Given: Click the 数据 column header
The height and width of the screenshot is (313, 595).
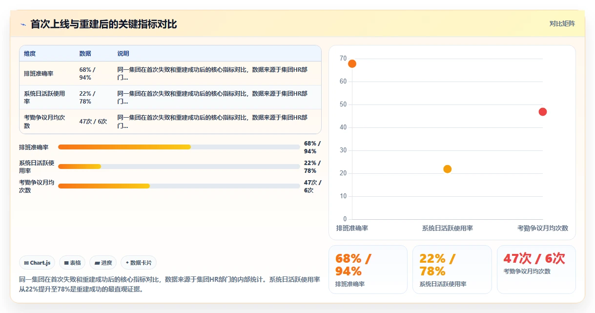Looking at the screenshot, I should (x=85, y=54).
